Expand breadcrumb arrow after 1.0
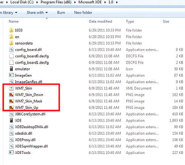Viewport: 185px width, 165px height. click(x=117, y=2)
